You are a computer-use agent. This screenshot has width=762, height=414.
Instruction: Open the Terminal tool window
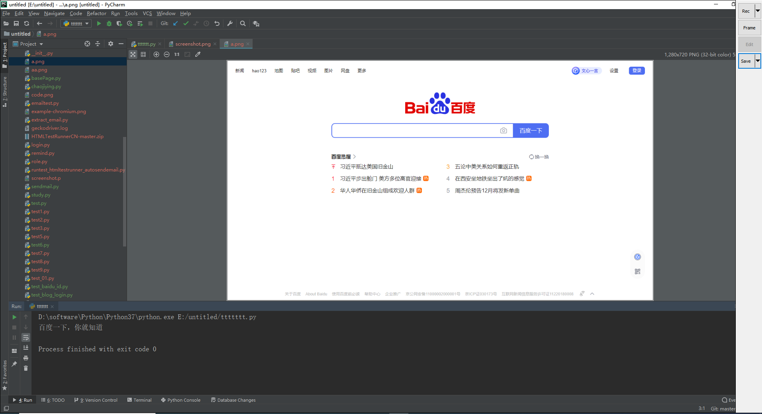[139, 400]
